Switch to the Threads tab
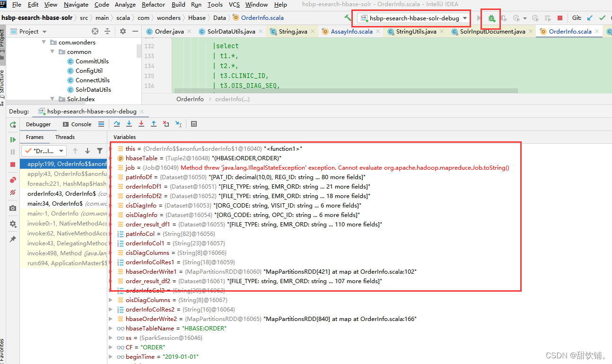 coord(65,137)
